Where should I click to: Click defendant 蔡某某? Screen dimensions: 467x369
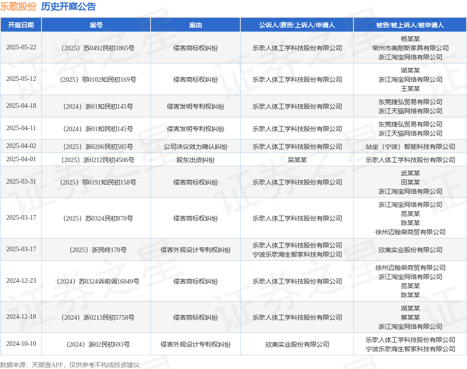[410, 317]
